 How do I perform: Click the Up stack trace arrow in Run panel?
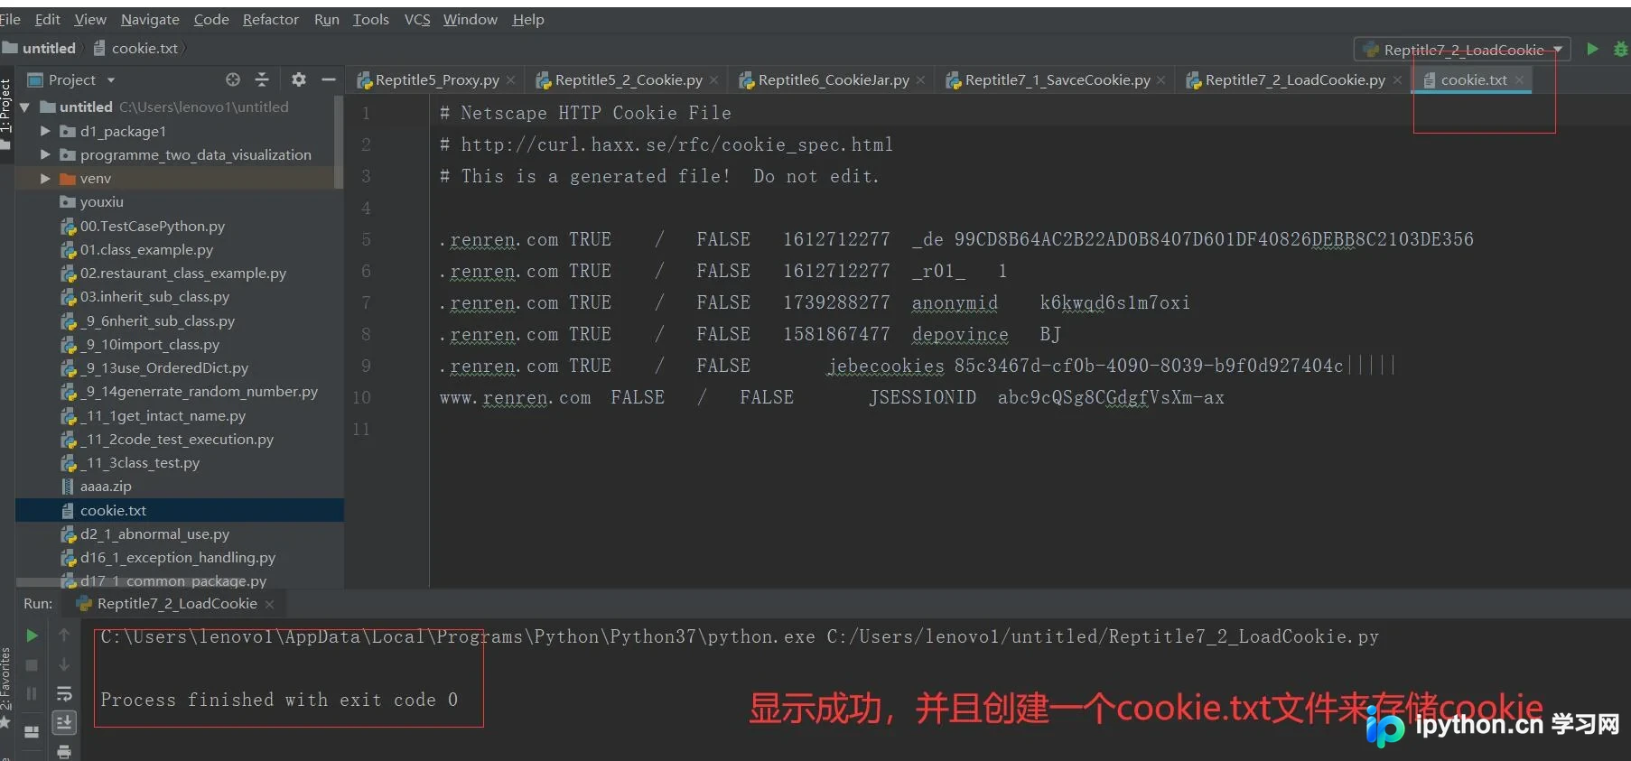click(x=64, y=636)
